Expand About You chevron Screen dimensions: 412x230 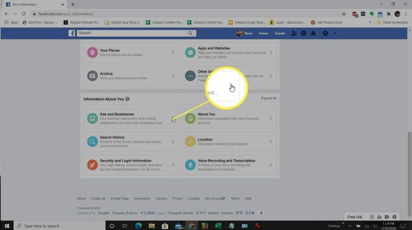point(271,118)
